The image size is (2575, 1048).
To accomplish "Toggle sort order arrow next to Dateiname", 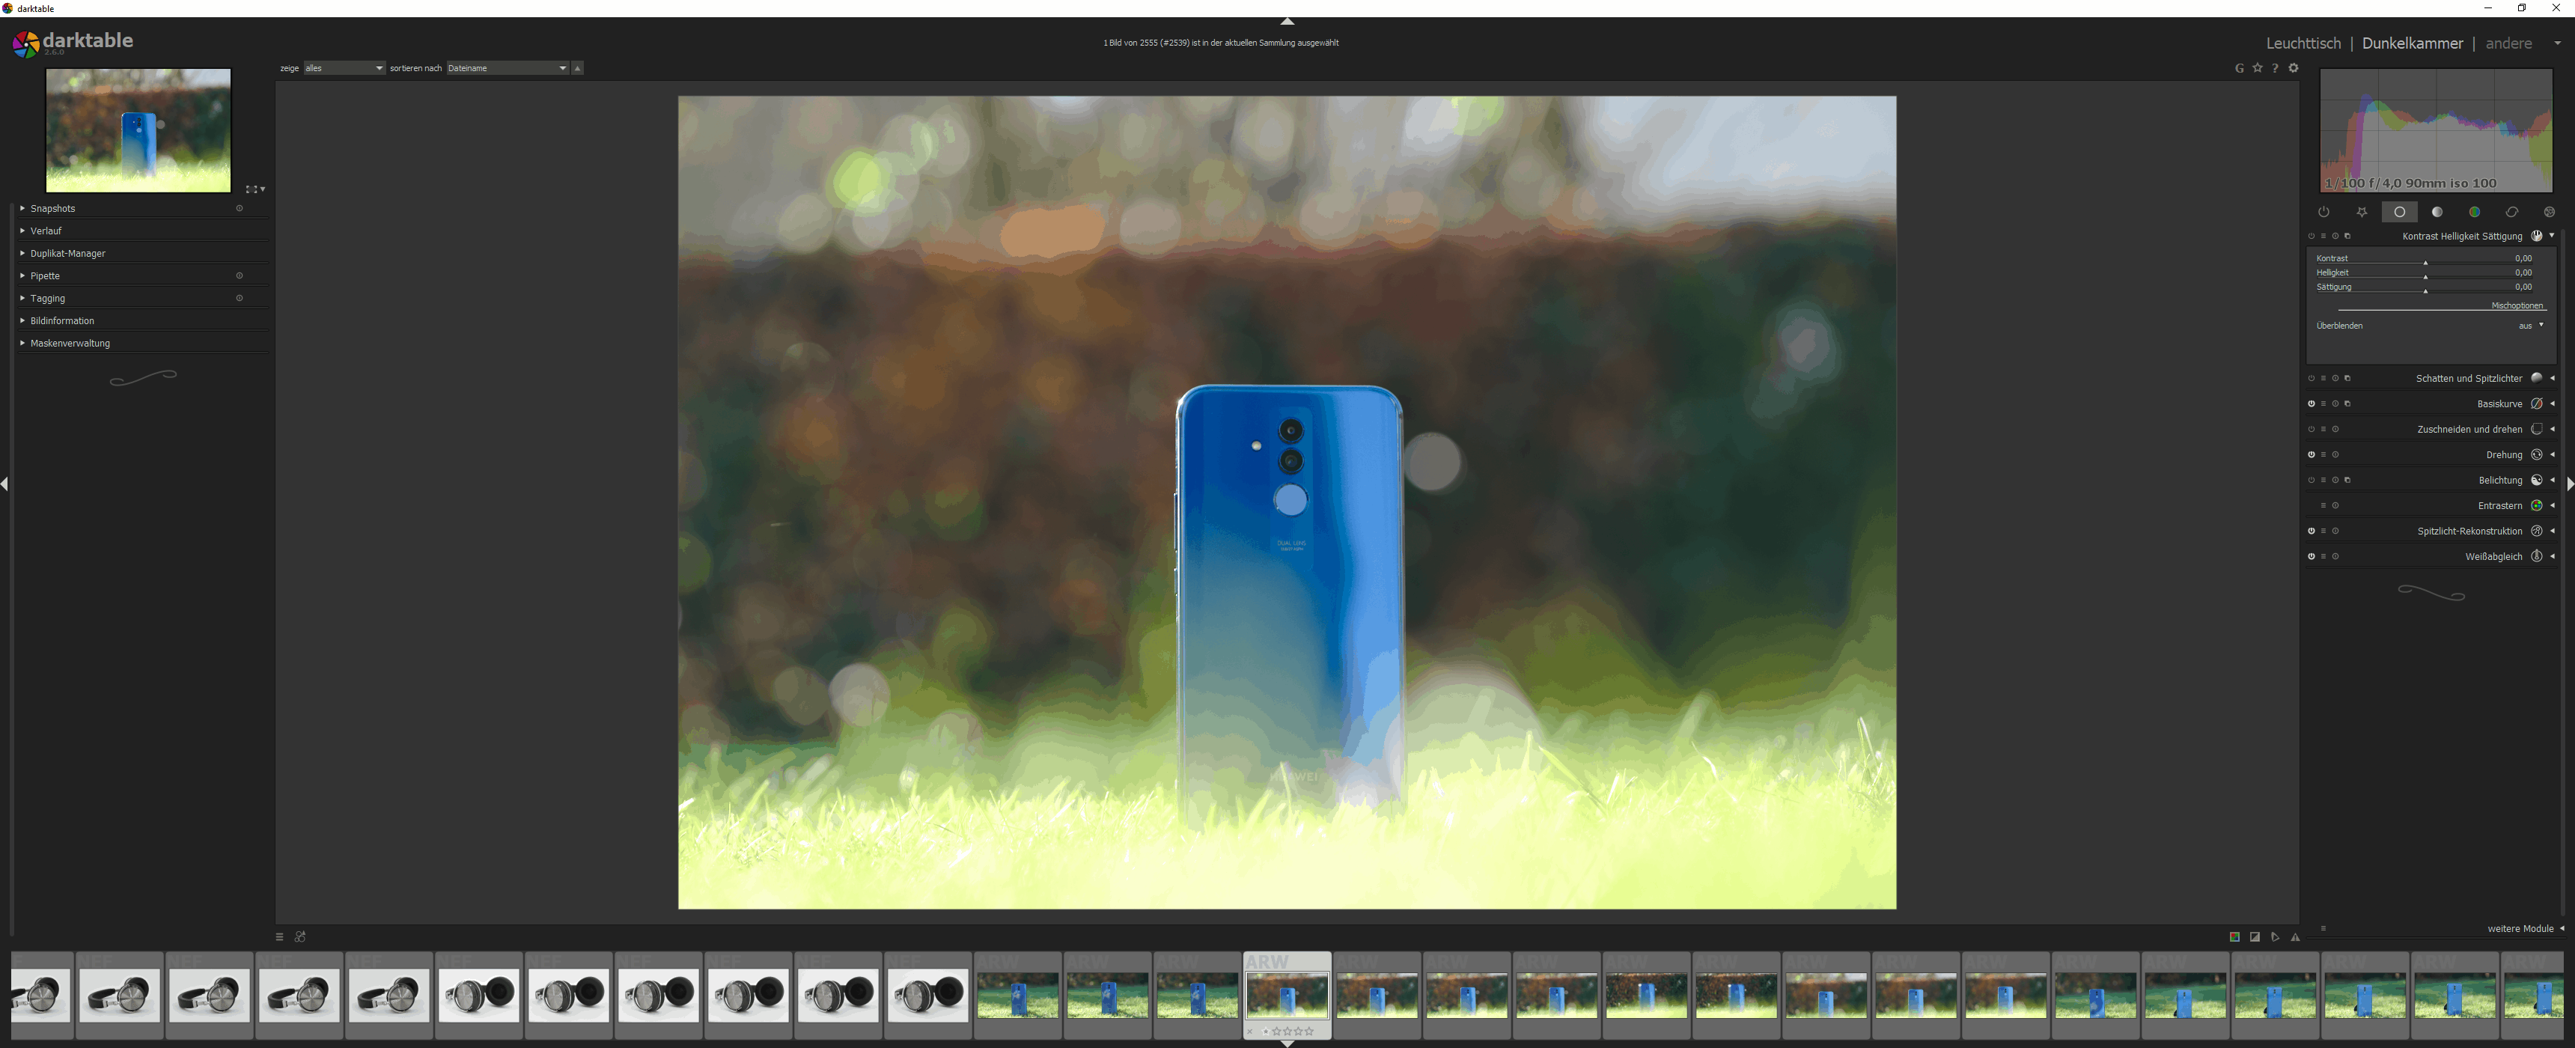I will (x=578, y=68).
